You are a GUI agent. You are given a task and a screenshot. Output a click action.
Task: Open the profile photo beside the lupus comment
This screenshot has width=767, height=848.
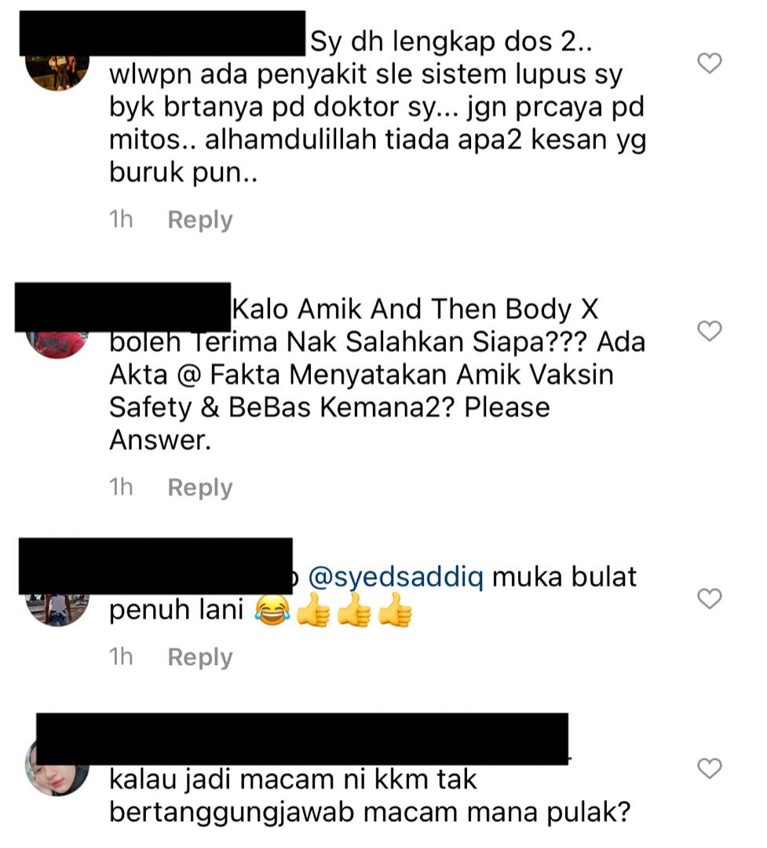pyautogui.click(x=57, y=72)
